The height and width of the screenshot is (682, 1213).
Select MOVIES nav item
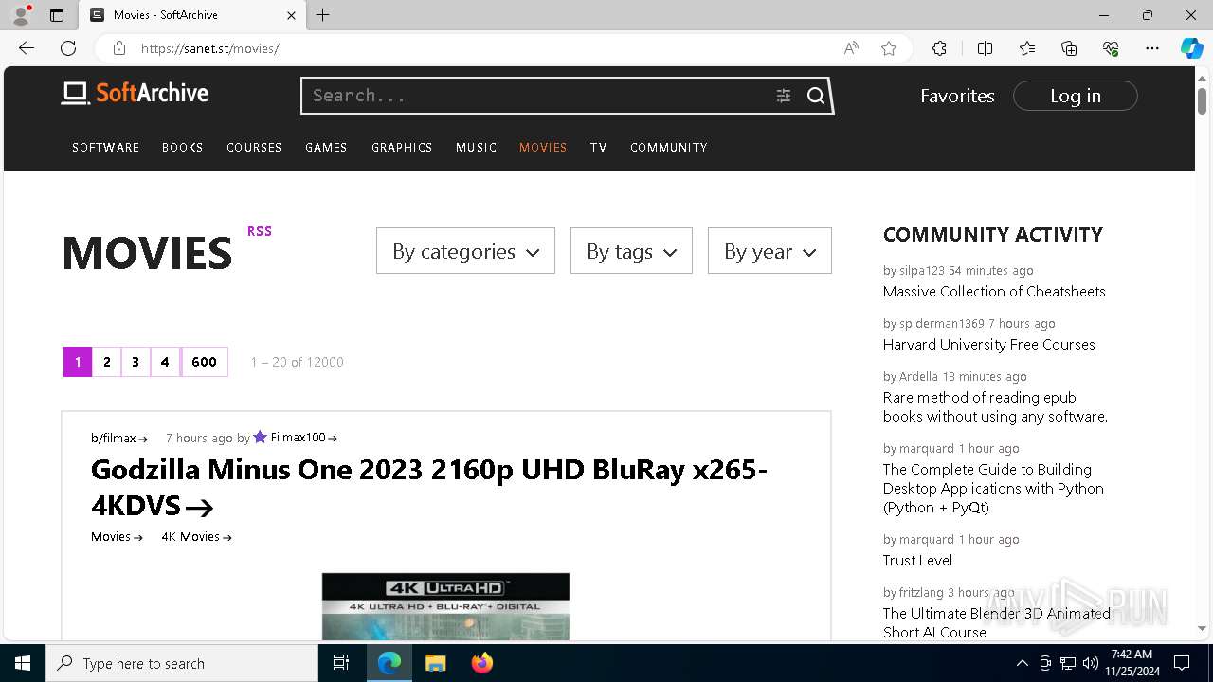pos(543,148)
